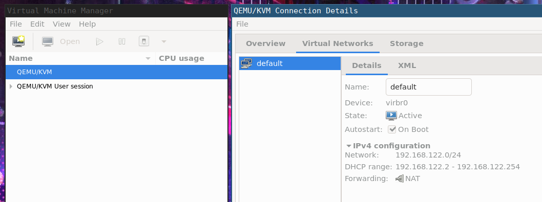Viewport: 542px width, 202px height.
Task: Click the network value 192.168.122.0/24
Action: 428,155
